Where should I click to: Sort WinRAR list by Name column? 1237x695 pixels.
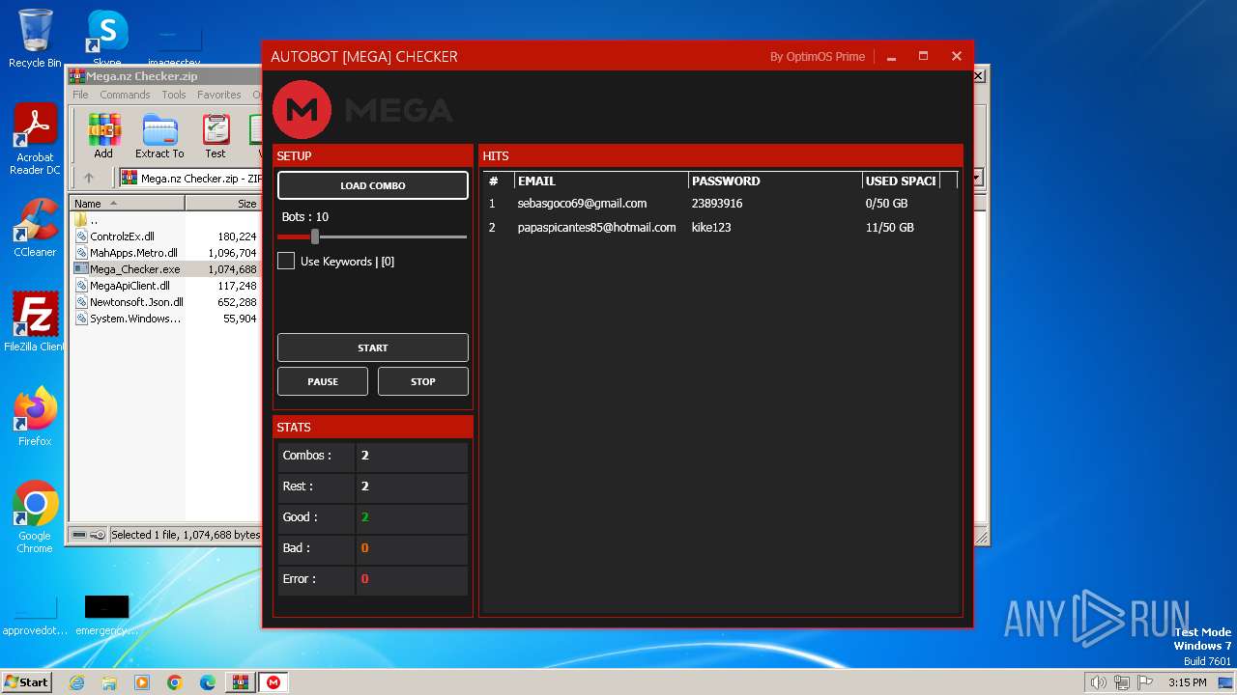tap(128, 204)
